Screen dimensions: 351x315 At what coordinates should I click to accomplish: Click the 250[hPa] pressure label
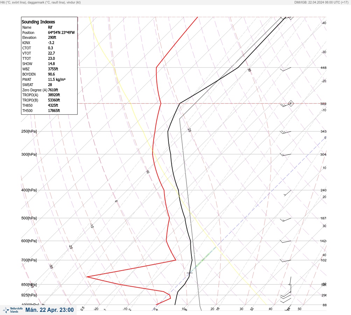[x=29, y=131]
